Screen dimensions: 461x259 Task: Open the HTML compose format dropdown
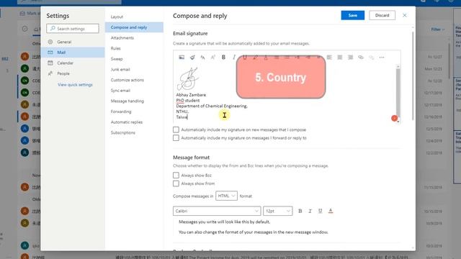226,196
